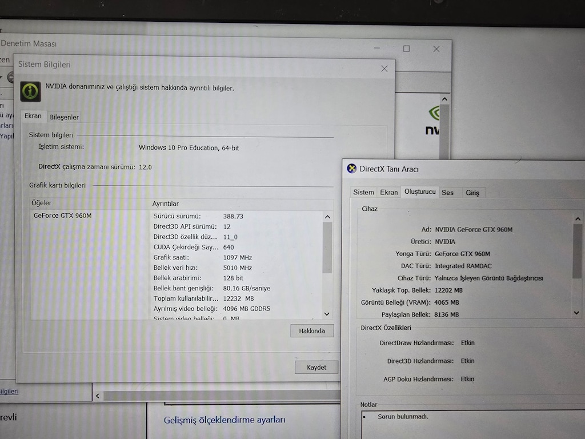Click the DirectX Tanı Aracı title icon
Image resolution: width=585 pixels, height=439 pixels.
tap(351, 169)
